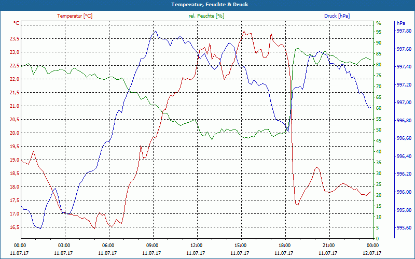
Task: Click the 80 tick on the humidity axis
Action: point(379,65)
